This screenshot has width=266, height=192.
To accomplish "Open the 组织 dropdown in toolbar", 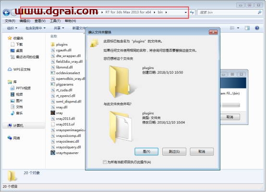I will coord(12,28).
